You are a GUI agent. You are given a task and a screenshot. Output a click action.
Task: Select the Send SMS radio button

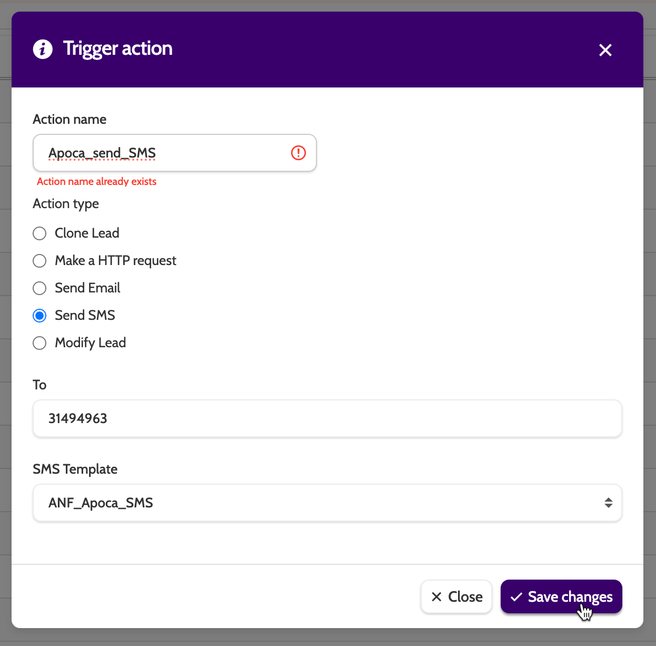pyautogui.click(x=39, y=316)
